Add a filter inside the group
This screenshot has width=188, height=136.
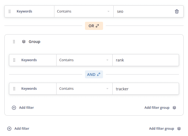[x=23, y=108]
